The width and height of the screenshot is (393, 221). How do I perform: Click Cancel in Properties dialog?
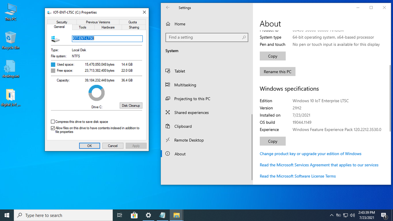113,146
